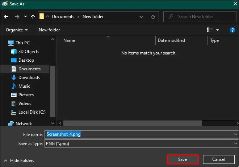Image resolution: width=239 pixels, height=167 pixels.
Task: Collapse panel with Hide Folders
Action: click(x=19, y=161)
